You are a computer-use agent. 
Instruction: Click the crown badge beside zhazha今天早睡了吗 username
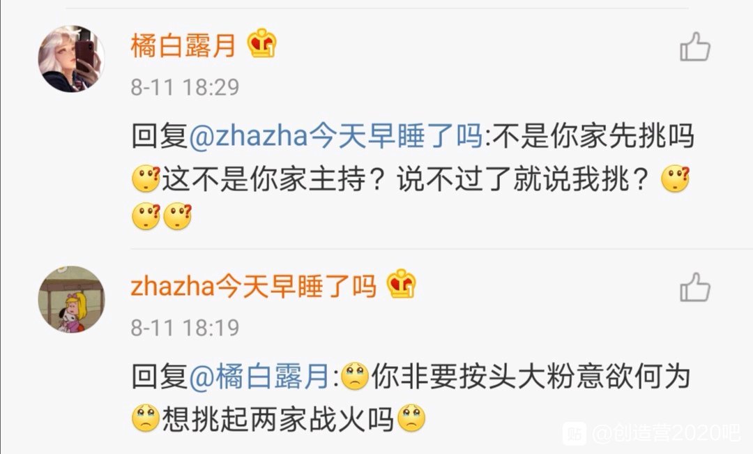pos(401,283)
